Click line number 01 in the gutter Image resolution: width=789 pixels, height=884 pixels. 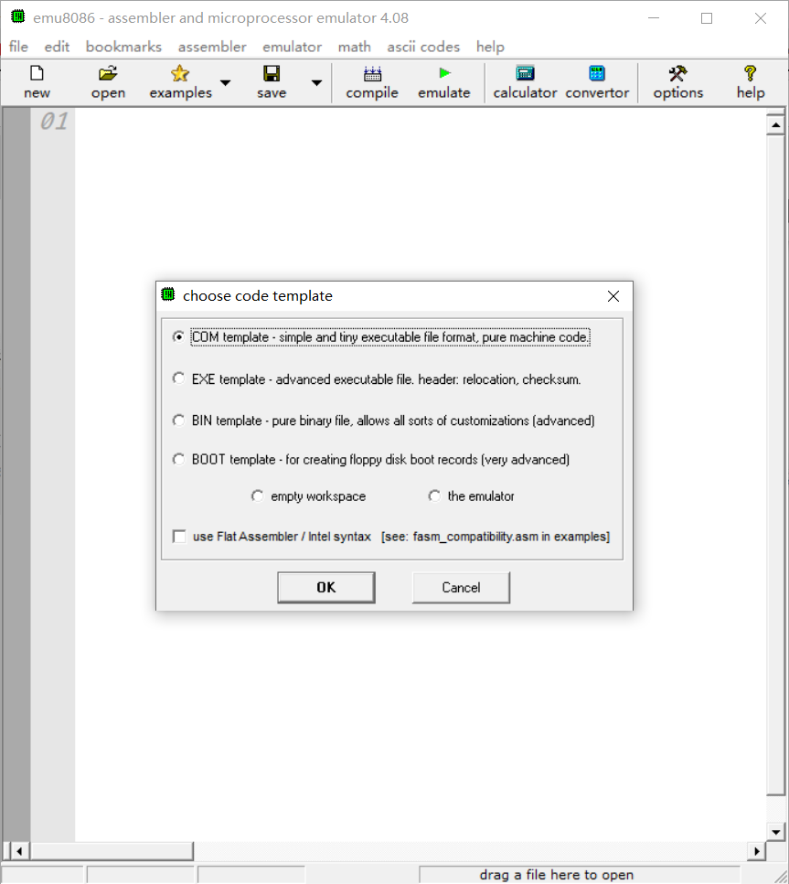(x=54, y=122)
